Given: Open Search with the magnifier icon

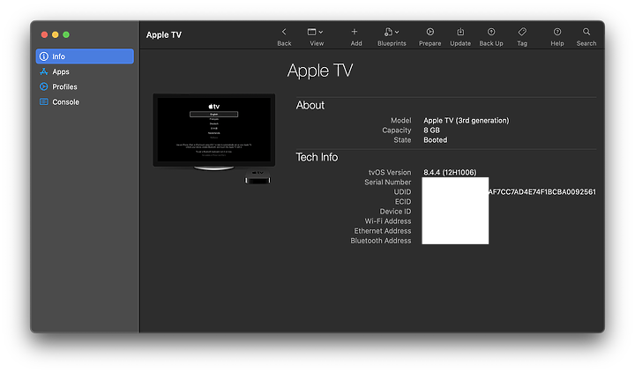Looking at the screenshot, I should point(586,32).
